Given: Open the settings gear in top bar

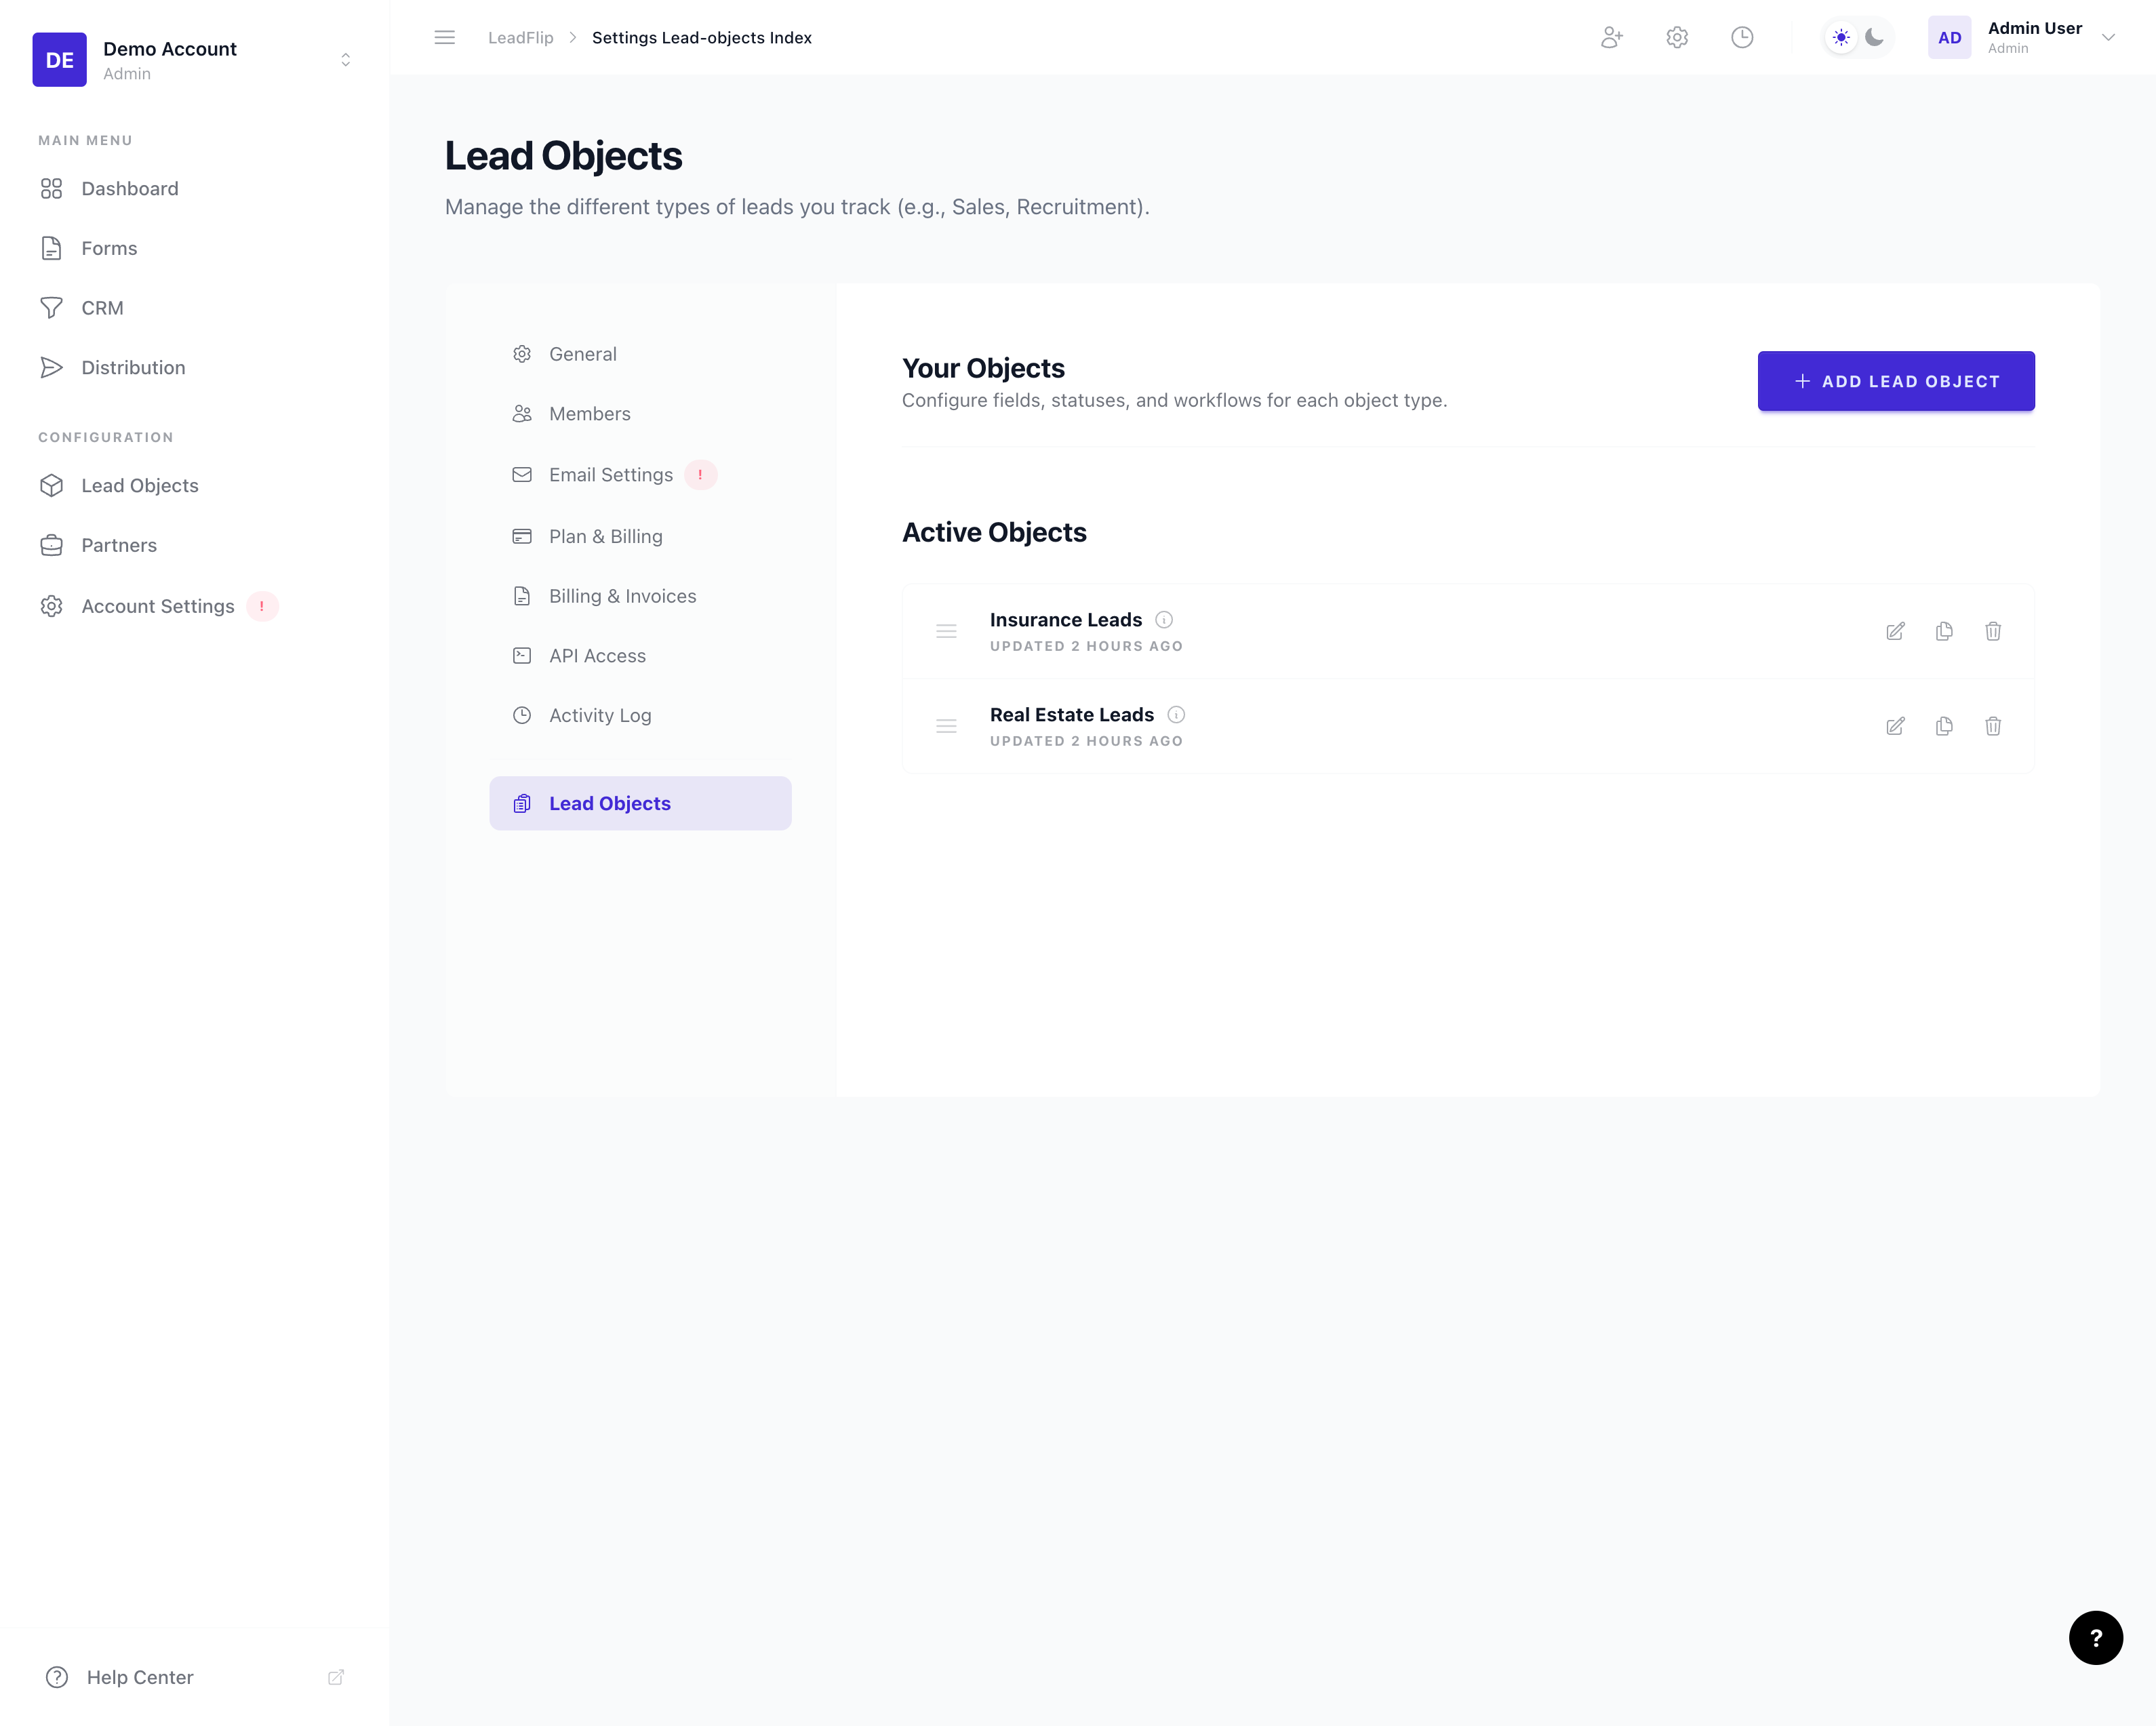Looking at the screenshot, I should pos(1677,38).
